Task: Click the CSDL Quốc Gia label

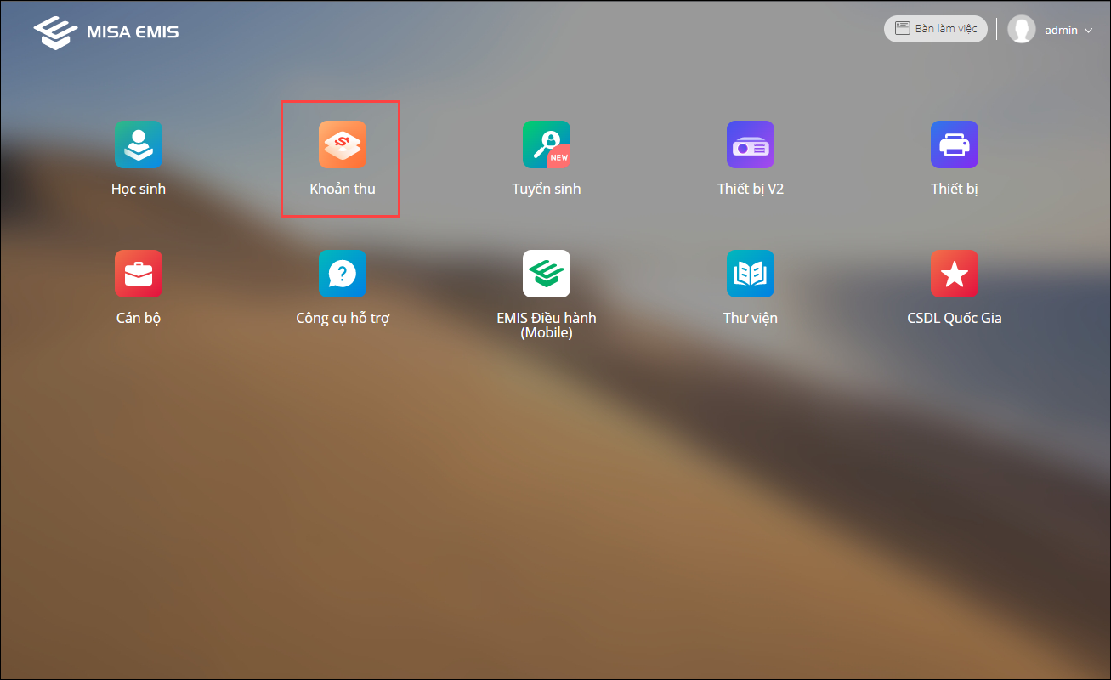Action: pyautogui.click(x=955, y=318)
